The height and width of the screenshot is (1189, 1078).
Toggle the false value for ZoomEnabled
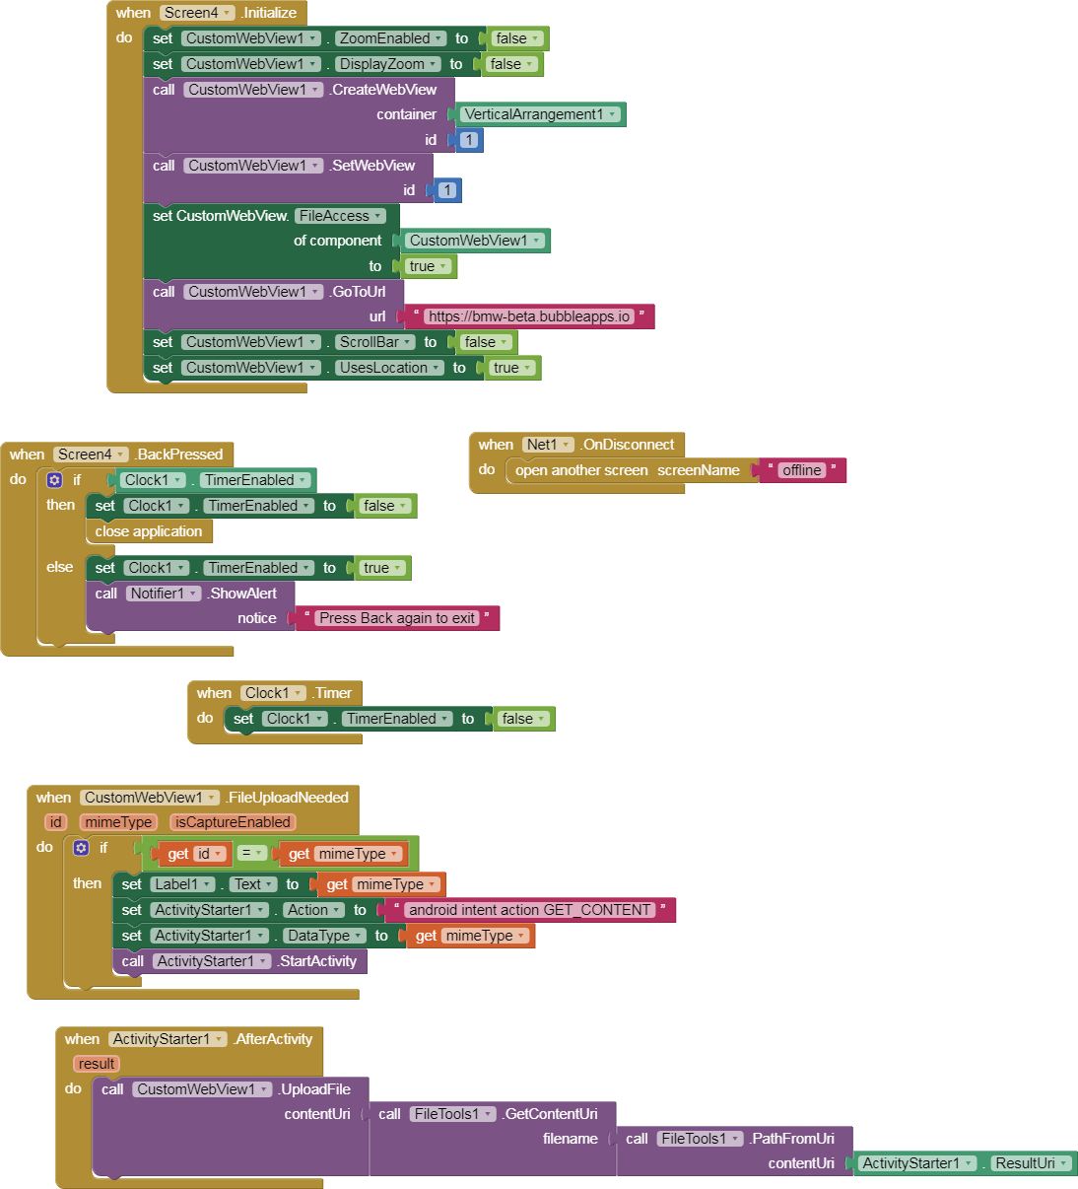pyautogui.click(x=516, y=38)
